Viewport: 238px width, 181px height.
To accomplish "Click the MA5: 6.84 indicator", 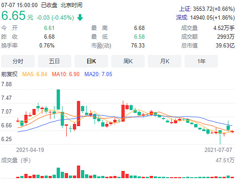I will click(35, 74).
